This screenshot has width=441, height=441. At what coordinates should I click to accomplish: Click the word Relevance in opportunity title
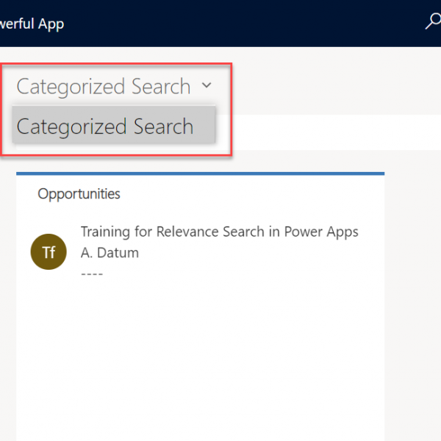[x=187, y=232]
